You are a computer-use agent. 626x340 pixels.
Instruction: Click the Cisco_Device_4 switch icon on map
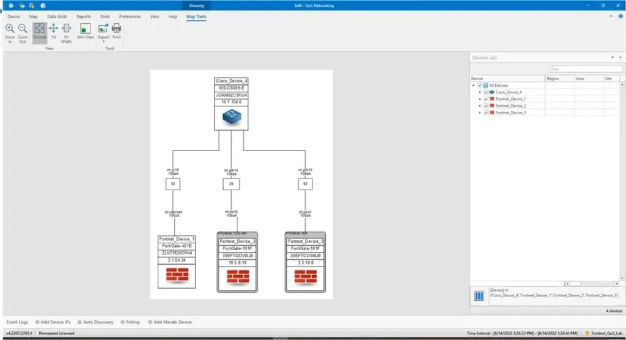pos(231,118)
